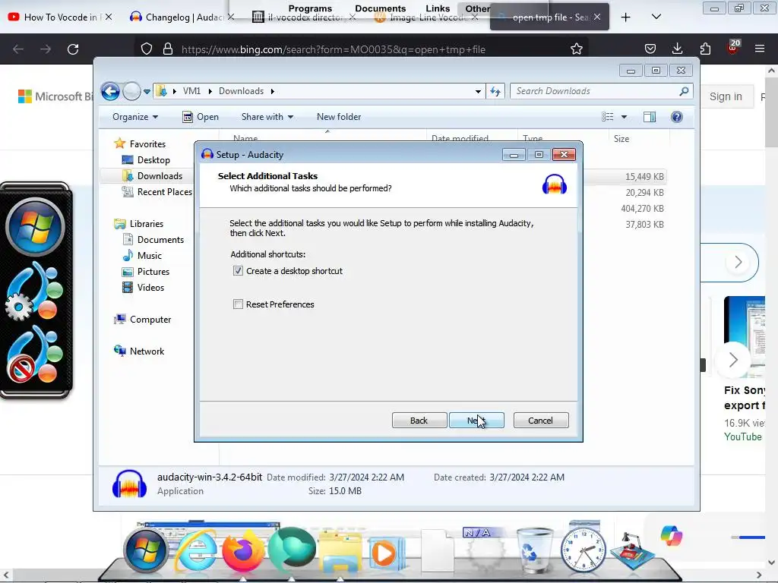Launch Firefox from dock
778x583 pixels.
242,551
